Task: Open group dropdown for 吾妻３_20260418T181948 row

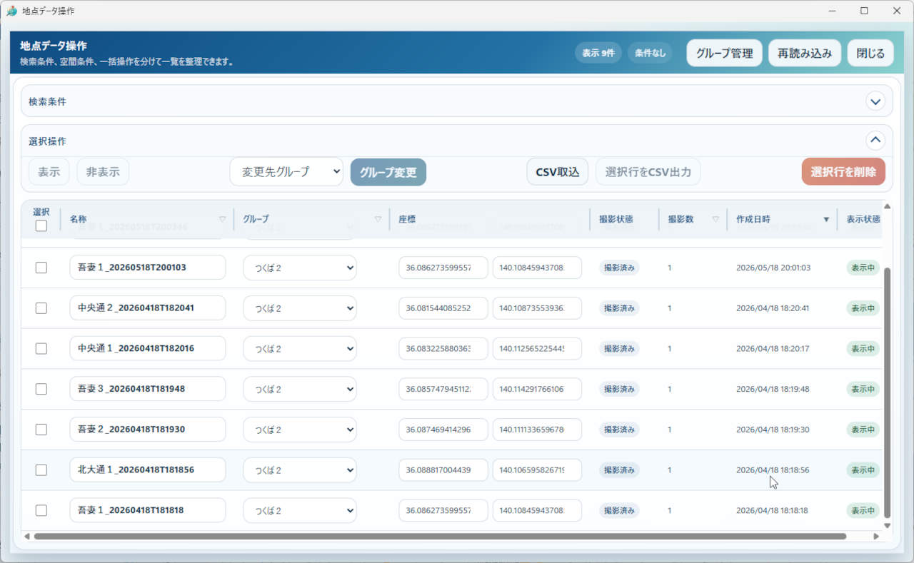Action: pos(300,389)
